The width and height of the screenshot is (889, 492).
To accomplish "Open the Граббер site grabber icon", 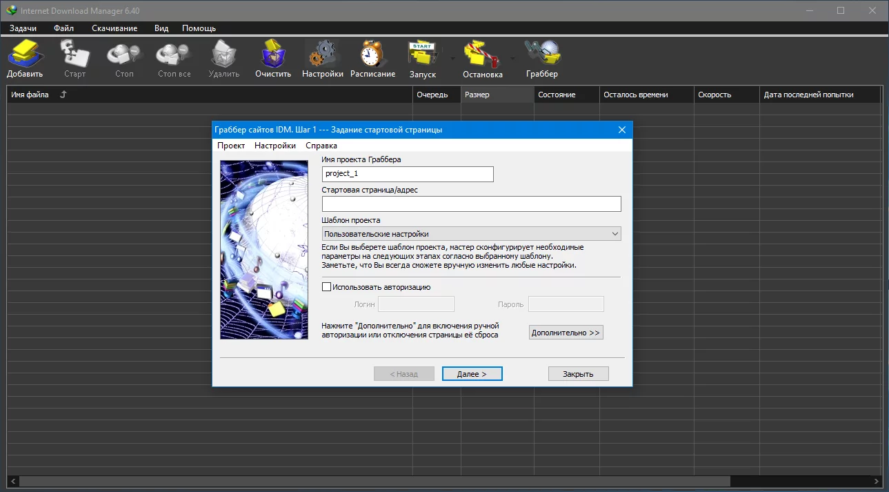I will click(x=542, y=54).
